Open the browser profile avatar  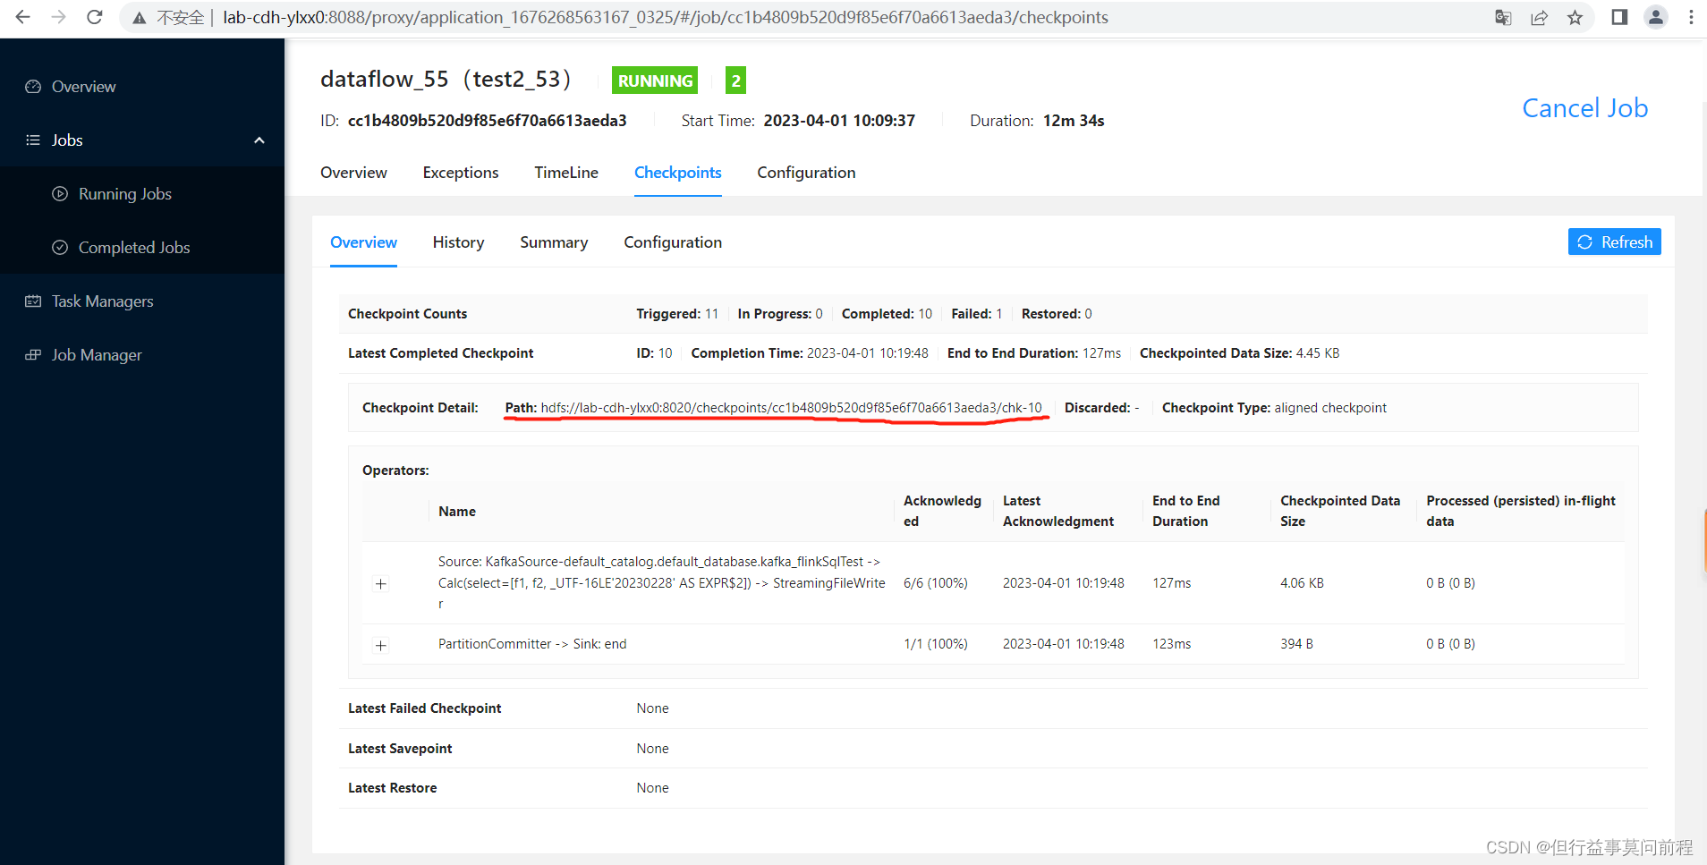click(1656, 17)
